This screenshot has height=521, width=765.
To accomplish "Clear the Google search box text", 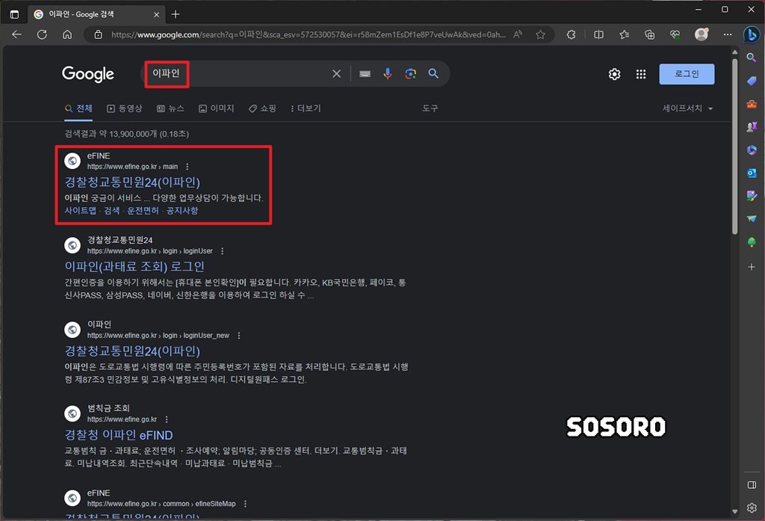I will [337, 74].
